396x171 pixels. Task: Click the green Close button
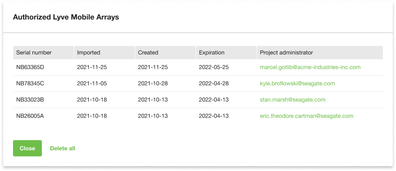click(27, 148)
